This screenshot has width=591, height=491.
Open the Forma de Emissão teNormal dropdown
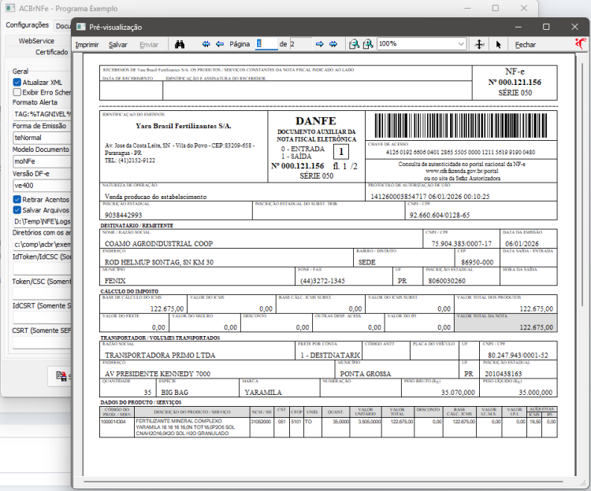tap(42, 138)
